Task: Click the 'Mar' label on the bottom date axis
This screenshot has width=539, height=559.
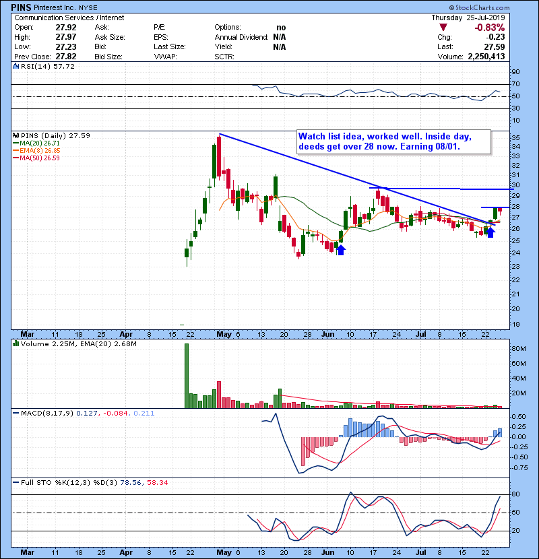Action: coord(28,552)
